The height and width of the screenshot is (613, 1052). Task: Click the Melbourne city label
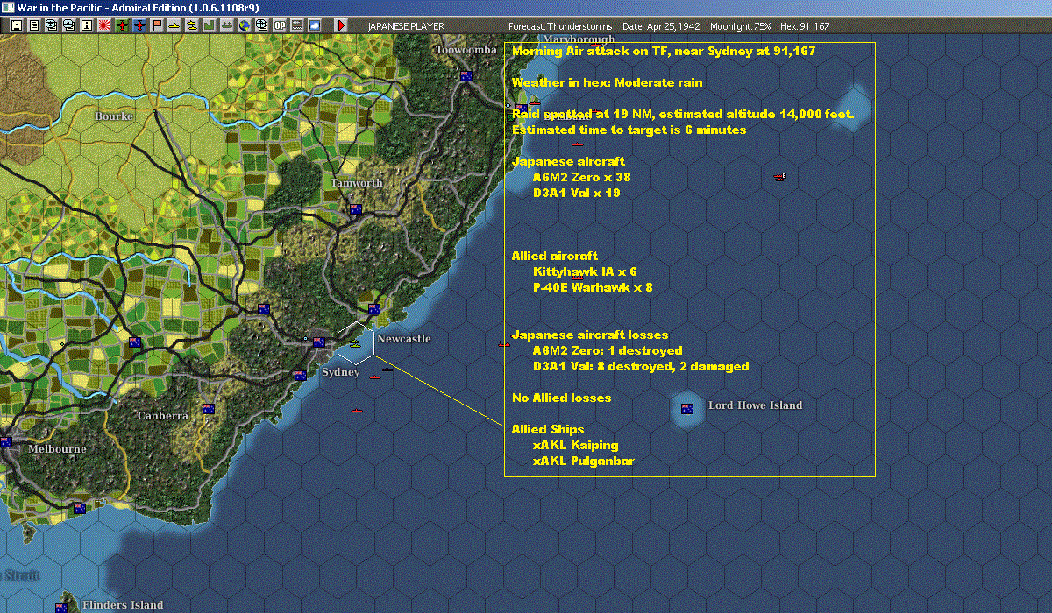[57, 449]
